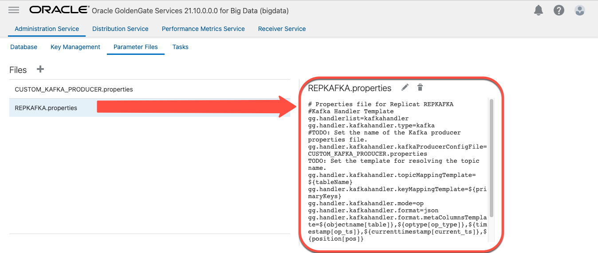598x253 pixels.
Task: Edit REPKAFKA.properties with the pencil icon
Action: [x=405, y=88]
